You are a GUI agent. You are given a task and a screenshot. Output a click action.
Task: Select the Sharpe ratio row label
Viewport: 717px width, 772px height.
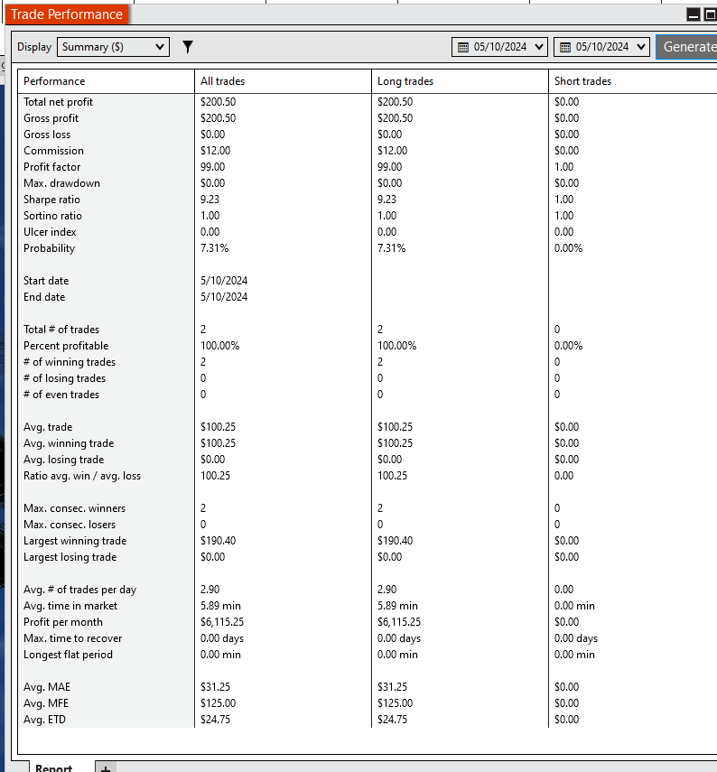click(x=51, y=200)
